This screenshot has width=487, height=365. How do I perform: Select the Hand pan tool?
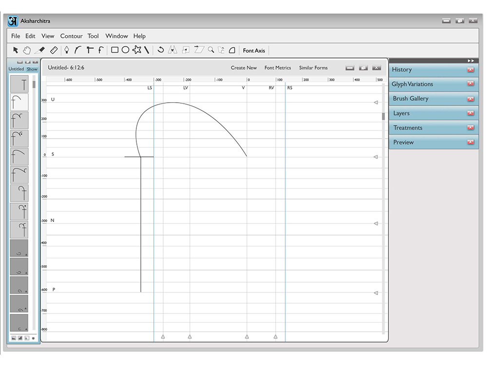(x=27, y=50)
